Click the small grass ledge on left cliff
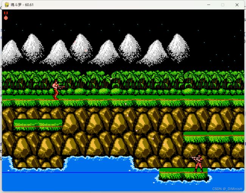The height and width of the screenshot is (193, 246). pos(38,125)
